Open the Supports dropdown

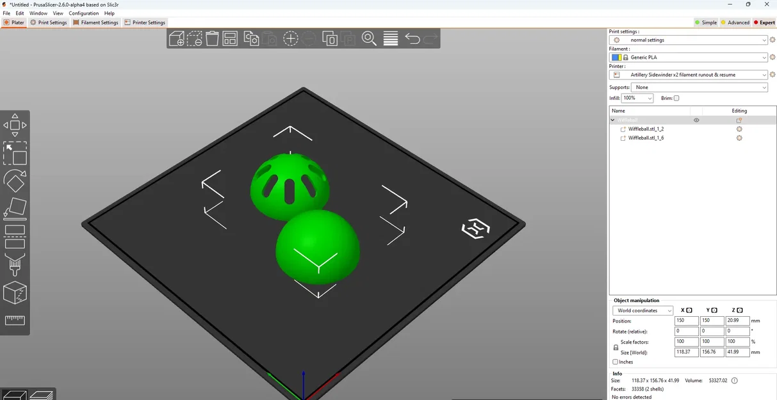coord(699,87)
